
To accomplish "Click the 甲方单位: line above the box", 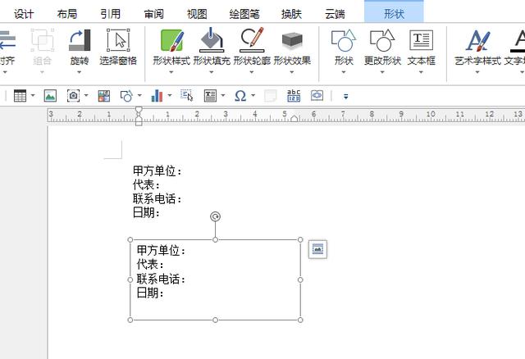I will tap(157, 171).
